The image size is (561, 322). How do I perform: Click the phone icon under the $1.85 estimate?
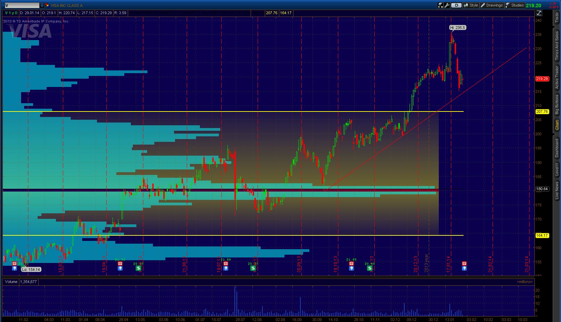coord(351,264)
